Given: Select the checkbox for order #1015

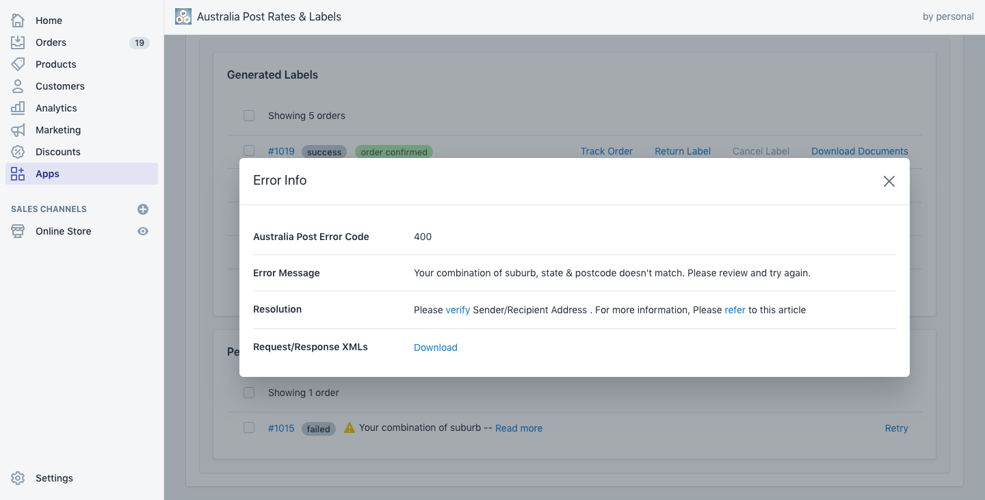Looking at the screenshot, I should 249,427.
